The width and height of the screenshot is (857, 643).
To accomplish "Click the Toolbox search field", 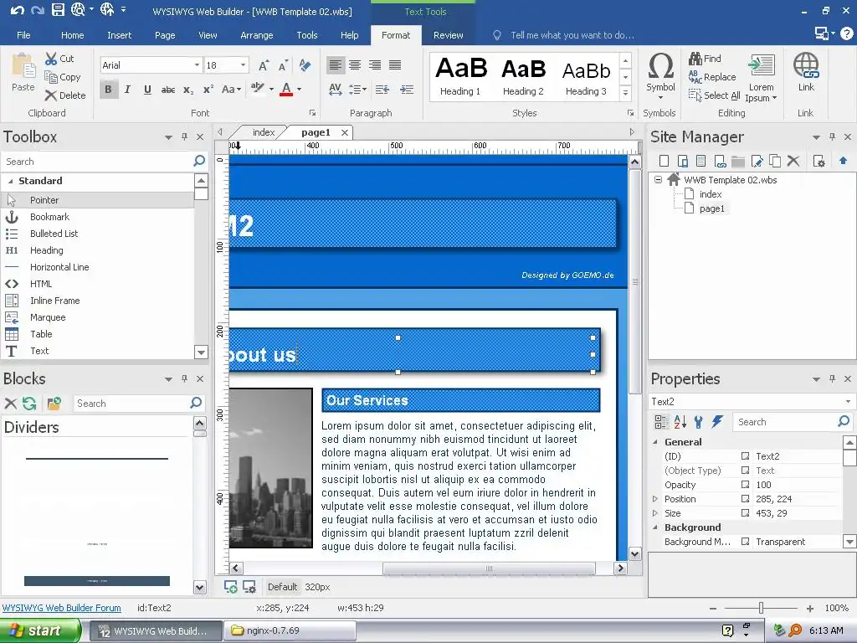I will pyautogui.click(x=99, y=162).
